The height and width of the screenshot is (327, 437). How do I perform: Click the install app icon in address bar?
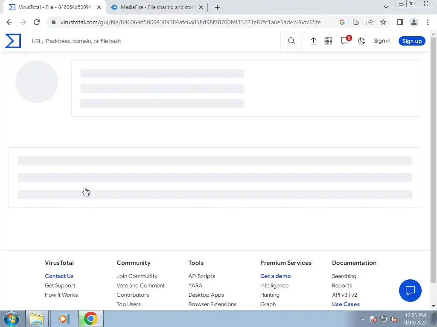tap(355, 22)
